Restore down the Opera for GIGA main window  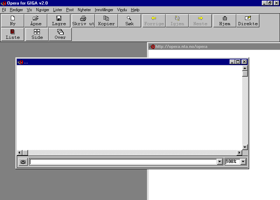click(270, 3)
